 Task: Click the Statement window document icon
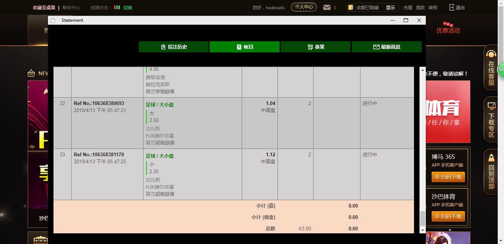tap(53, 20)
